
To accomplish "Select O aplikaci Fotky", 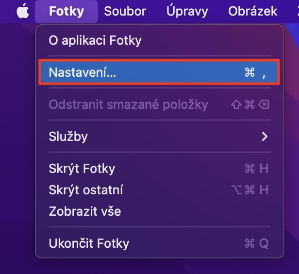I will click(95, 40).
